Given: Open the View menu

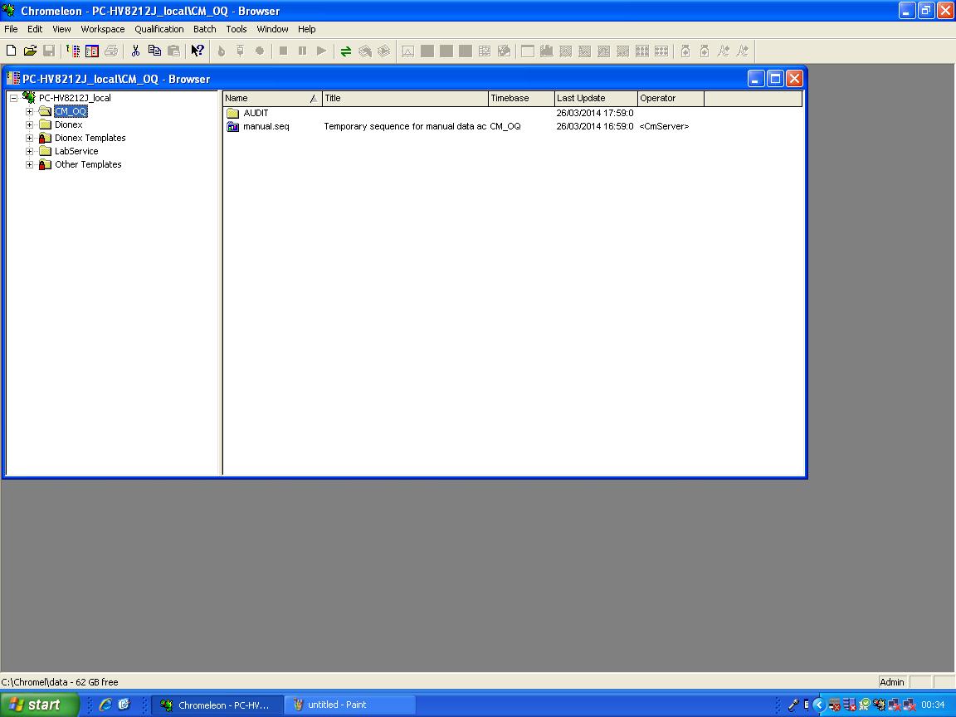Looking at the screenshot, I should point(61,29).
